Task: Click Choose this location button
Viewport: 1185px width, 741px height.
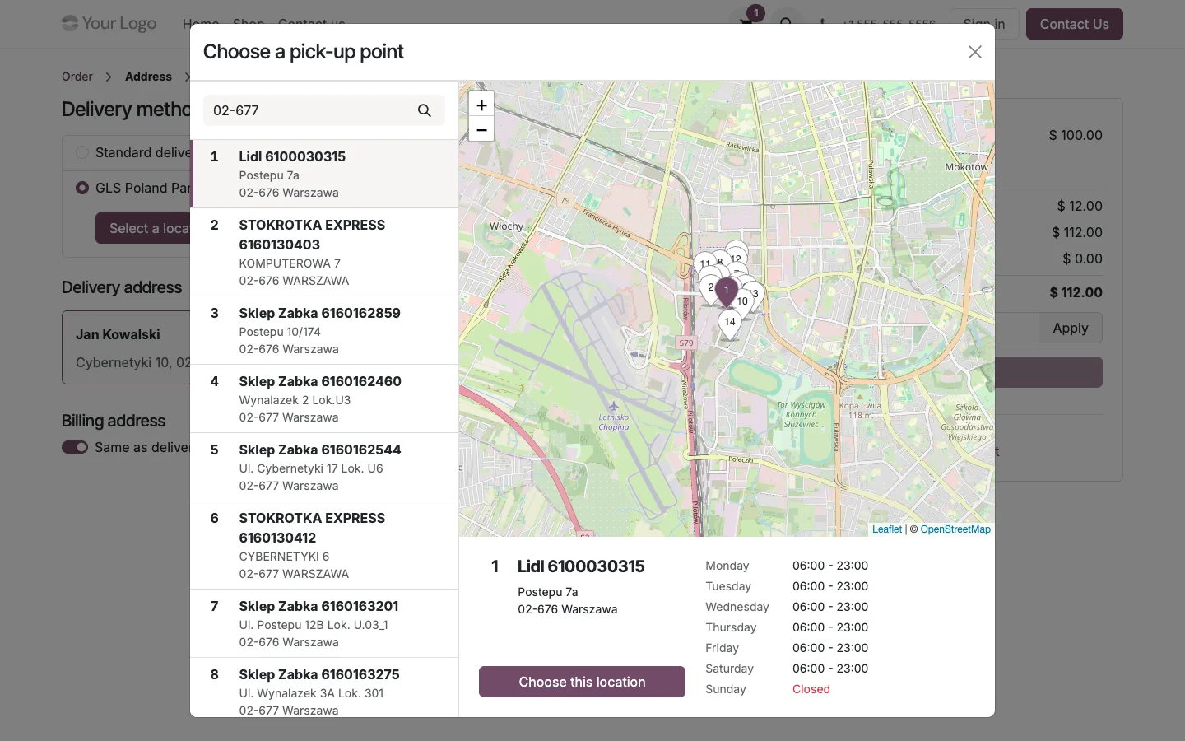Action: pos(582,682)
